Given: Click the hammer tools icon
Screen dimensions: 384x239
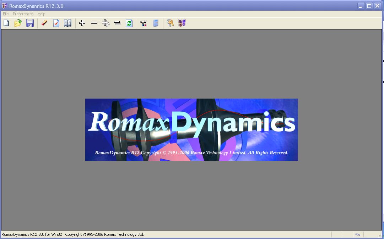Looking at the screenshot, I should coord(144,23).
